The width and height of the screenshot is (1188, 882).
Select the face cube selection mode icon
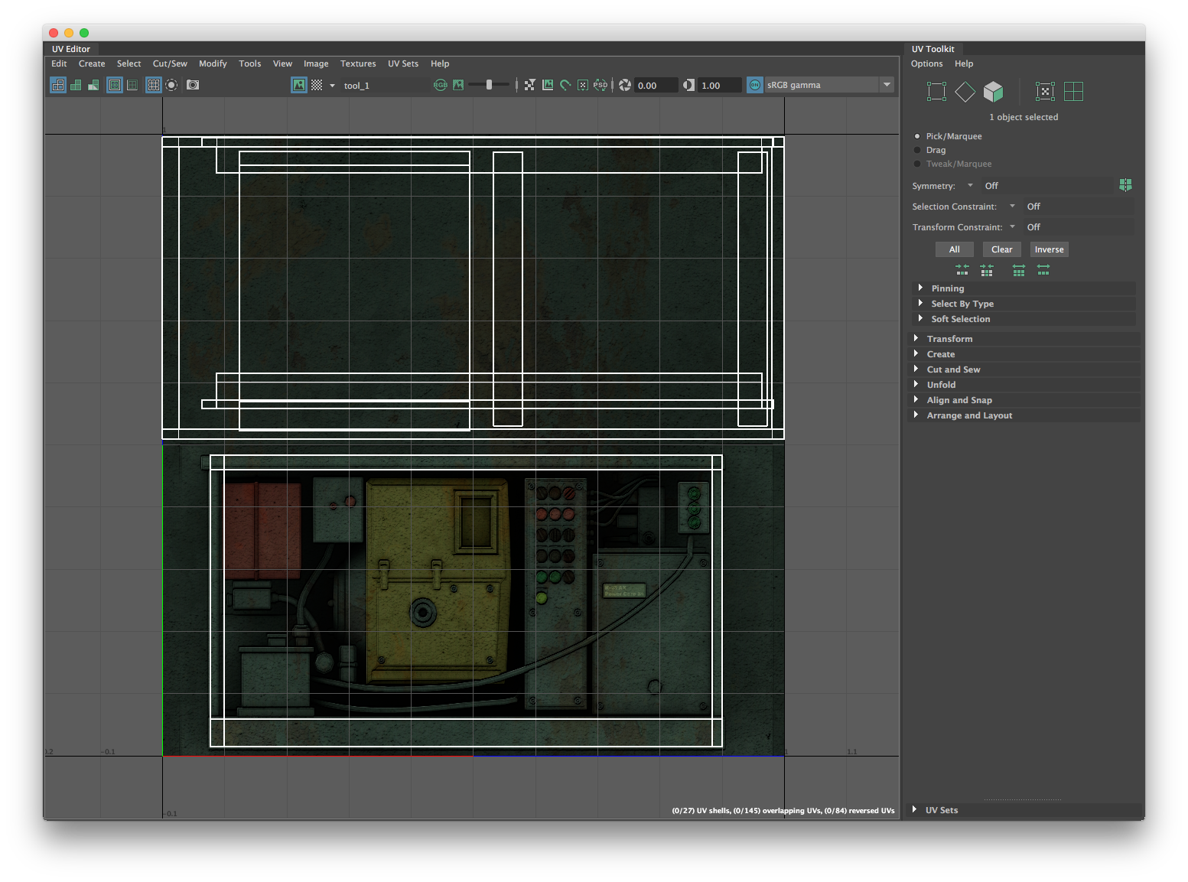(x=994, y=92)
